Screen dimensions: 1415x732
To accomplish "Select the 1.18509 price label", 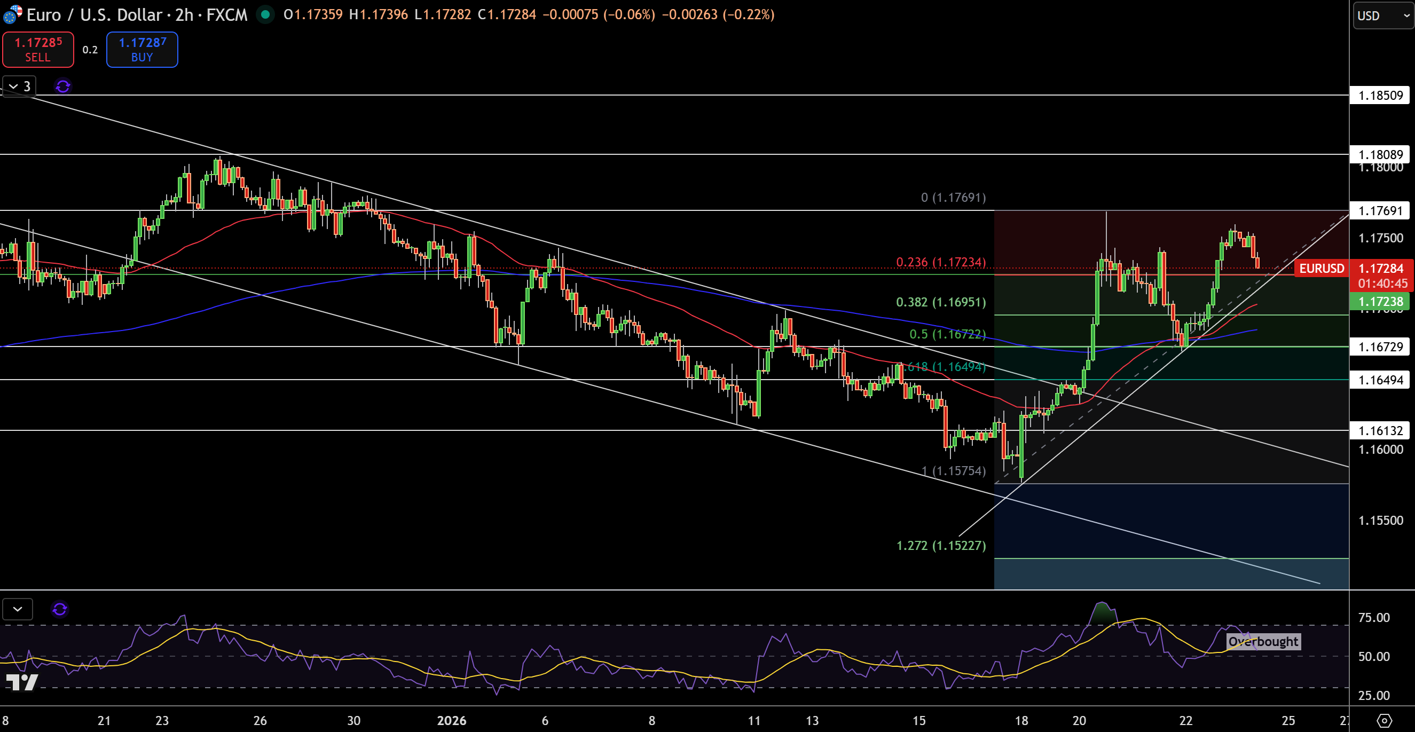I will coord(1380,96).
